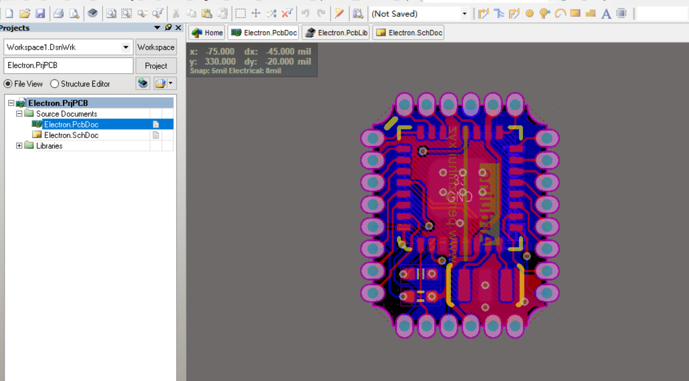Place a polygon pour plane
Image resolution: width=689 pixels, height=381 pixels.
591,14
